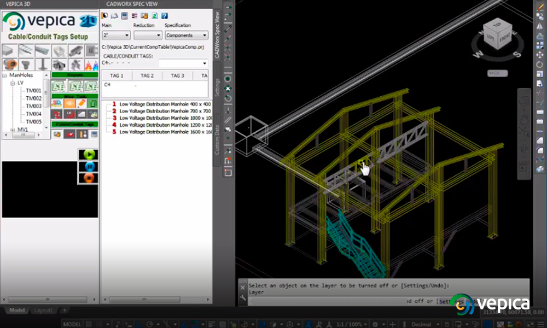Toggle MODEL space status bar button
547x328 pixels.
(72, 324)
